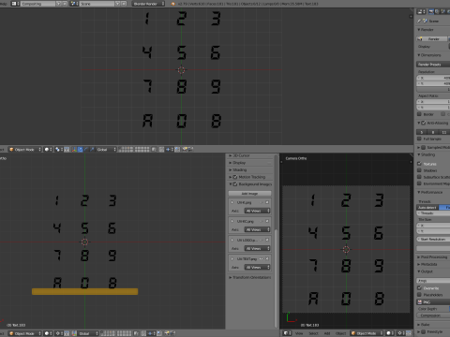Screen dimensions: 450x337
Task: Click Aspect Ratio X field
Action: [433, 102]
